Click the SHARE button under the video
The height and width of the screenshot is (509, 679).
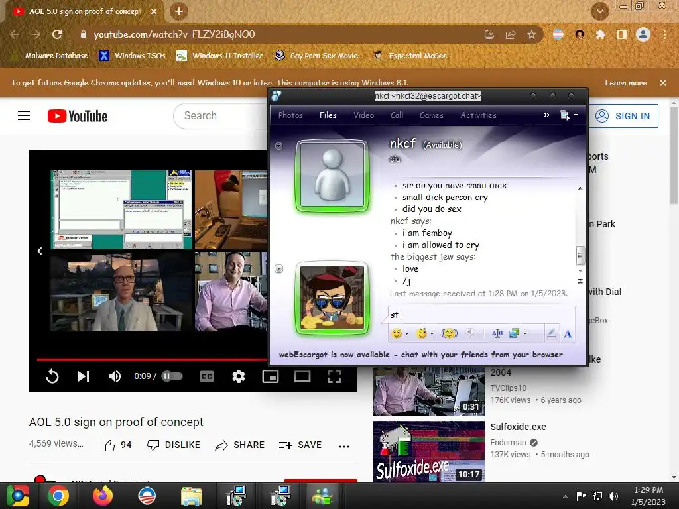240,445
